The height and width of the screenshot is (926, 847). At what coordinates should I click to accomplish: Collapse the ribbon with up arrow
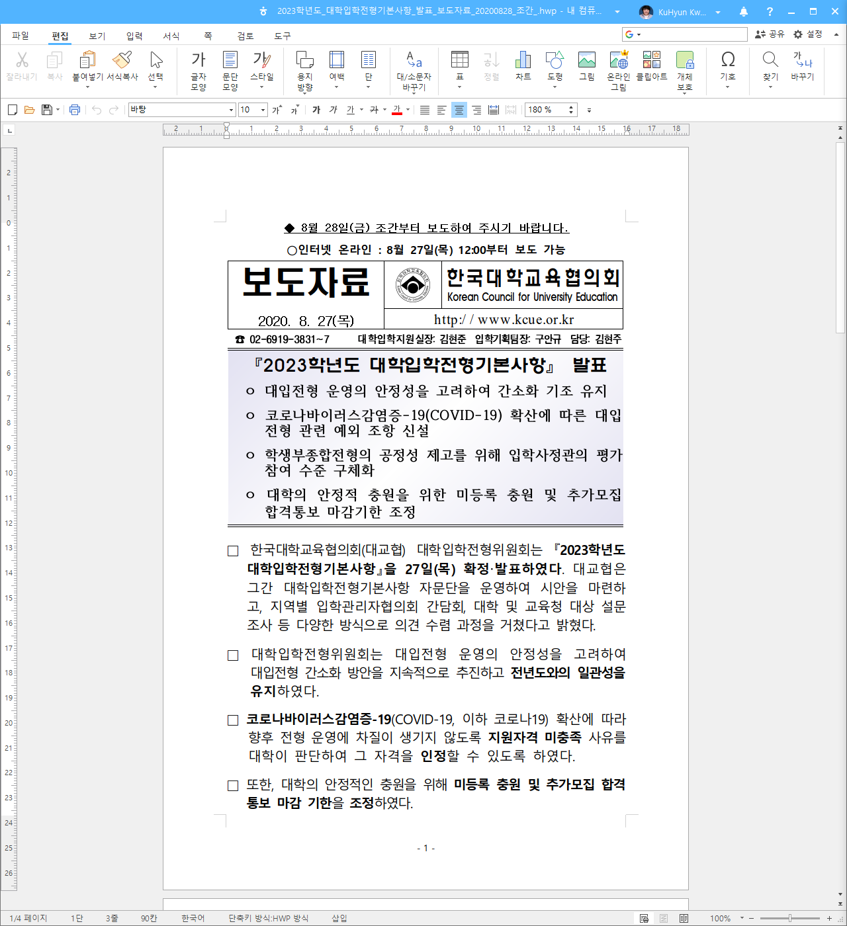tap(836, 34)
